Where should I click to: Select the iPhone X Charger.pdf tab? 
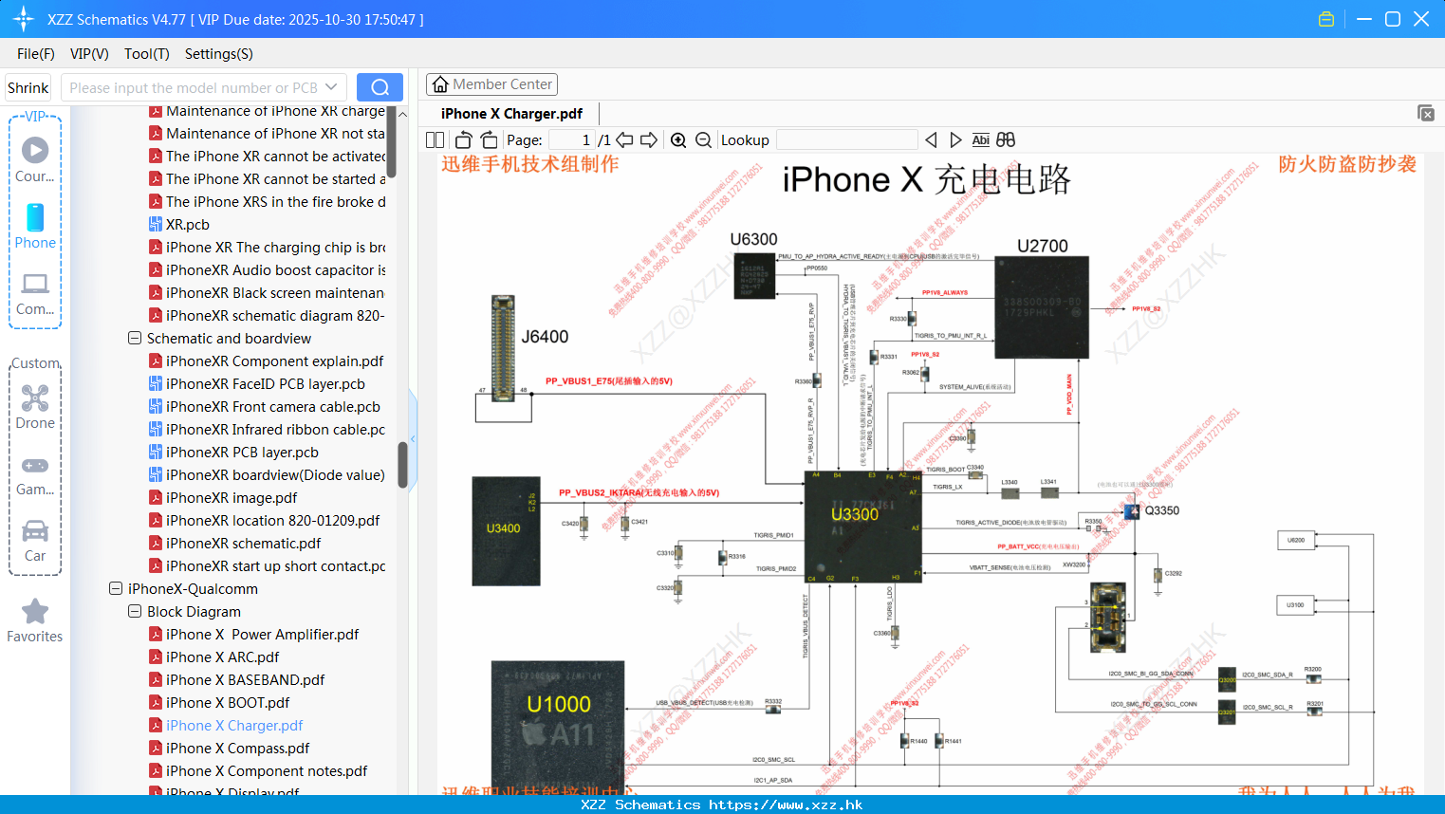[x=511, y=113]
